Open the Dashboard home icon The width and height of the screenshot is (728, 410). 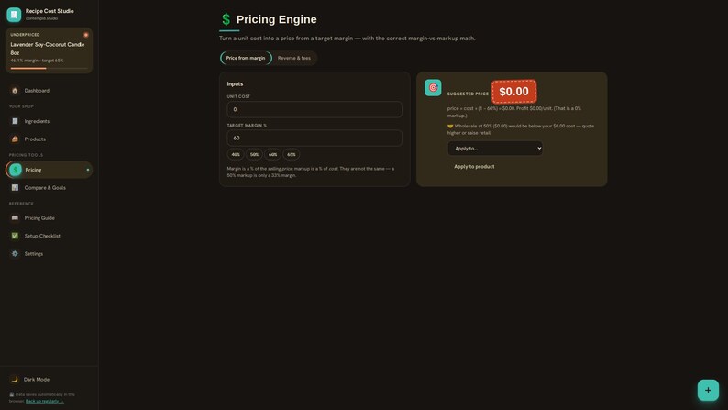(x=15, y=91)
